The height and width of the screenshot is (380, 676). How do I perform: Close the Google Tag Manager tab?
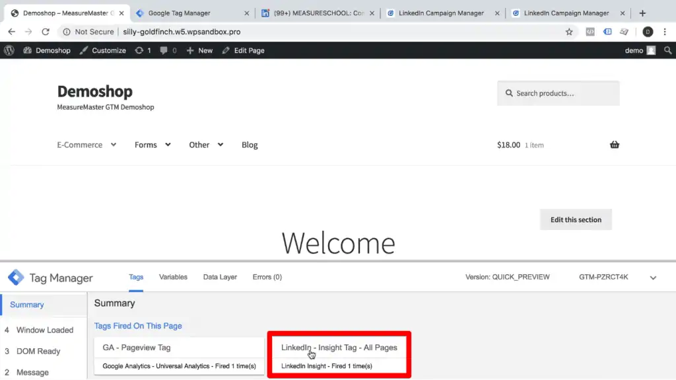(x=247, y=13)
